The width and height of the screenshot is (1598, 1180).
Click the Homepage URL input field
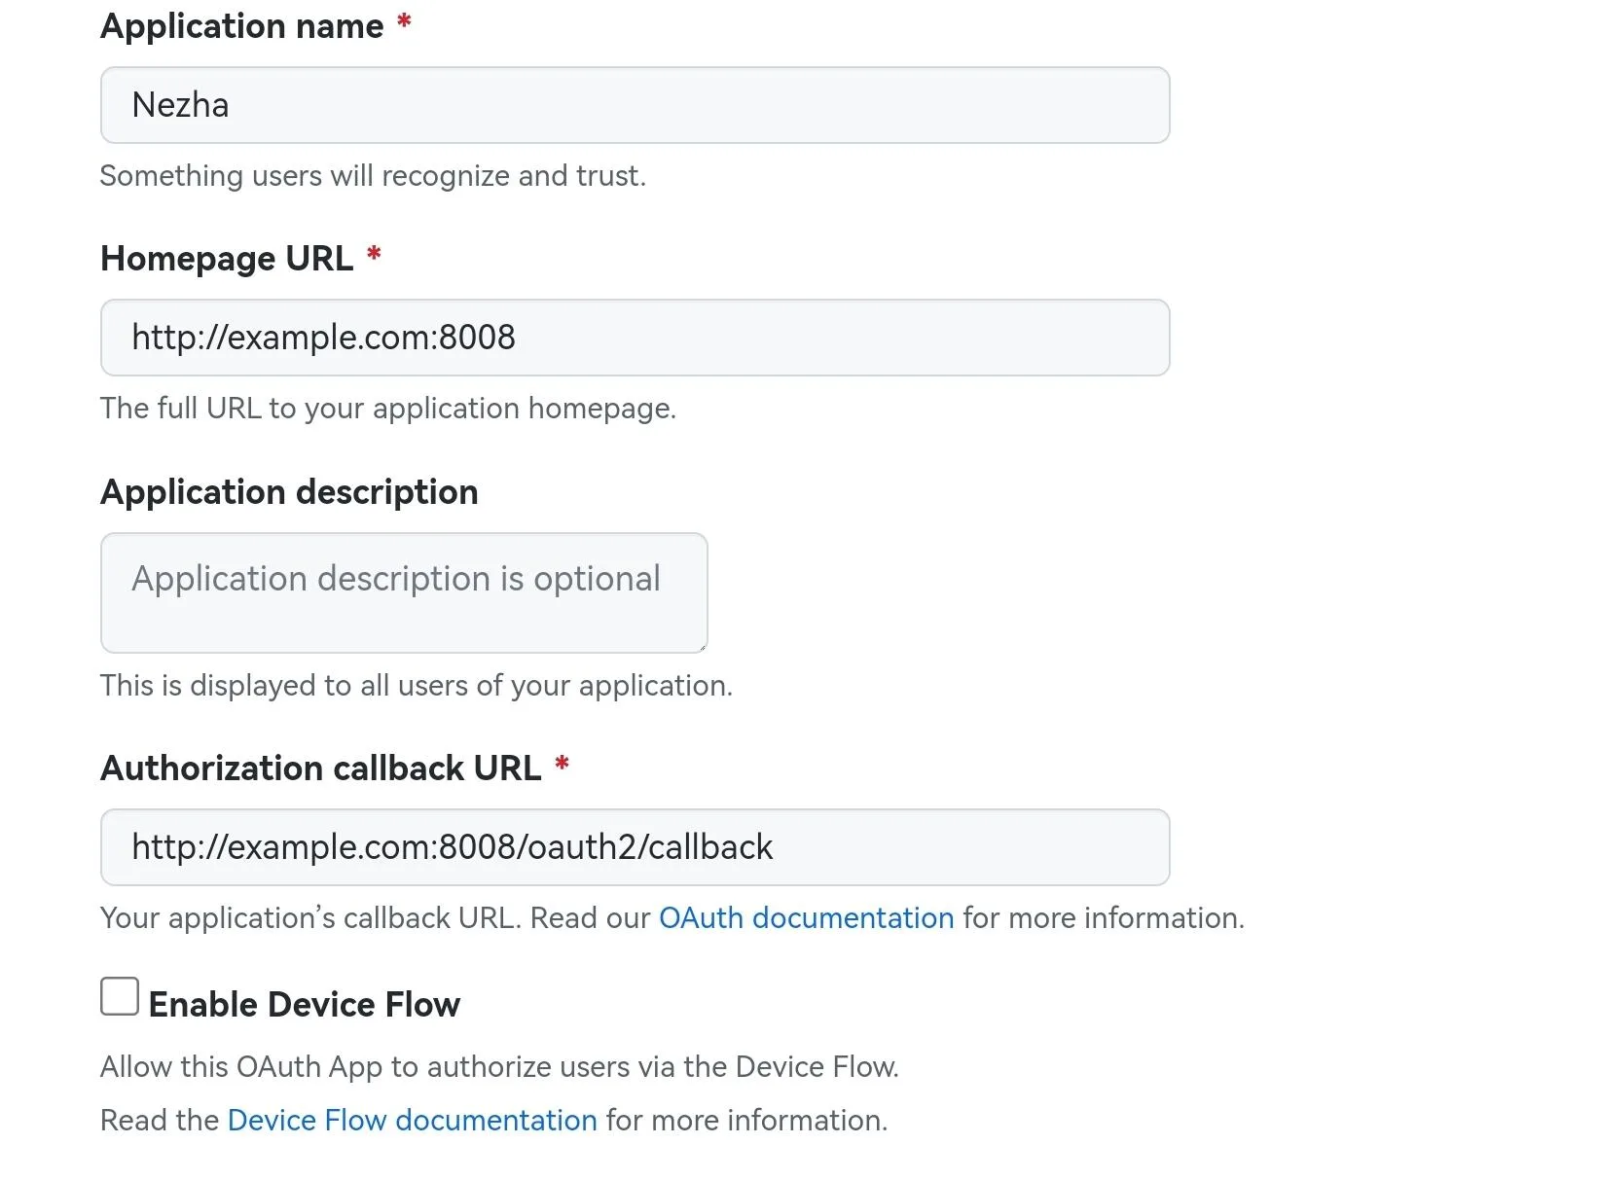coord(635,338)
